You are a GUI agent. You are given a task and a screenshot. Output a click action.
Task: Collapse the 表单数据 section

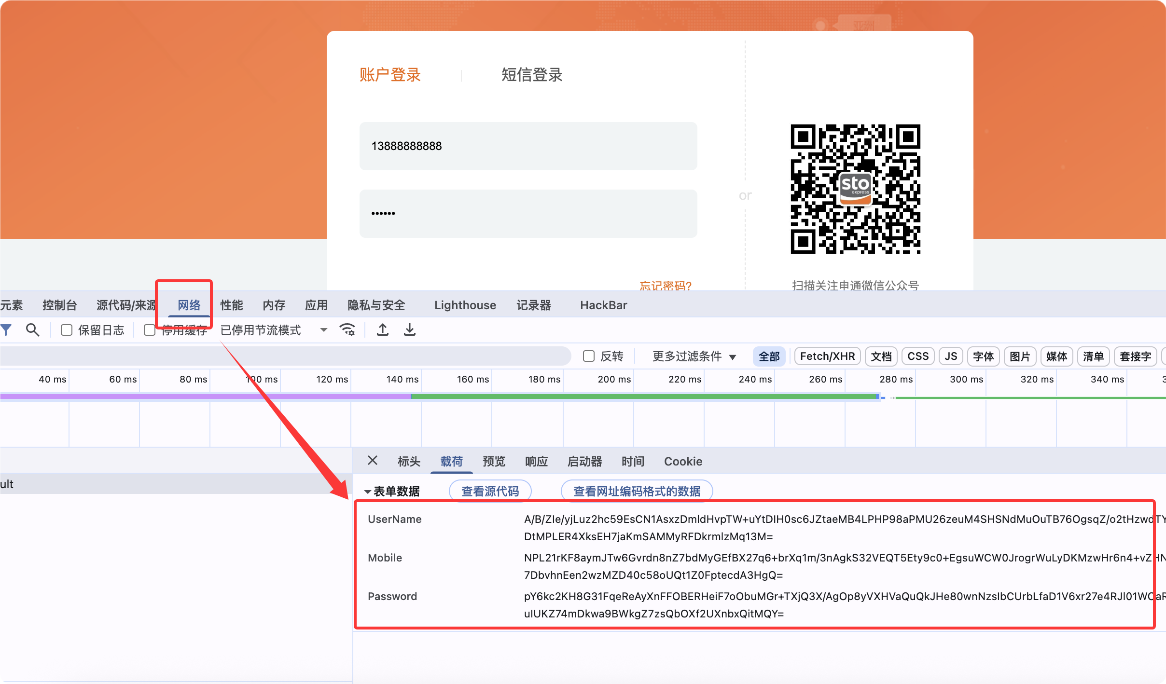click(367, 491)
